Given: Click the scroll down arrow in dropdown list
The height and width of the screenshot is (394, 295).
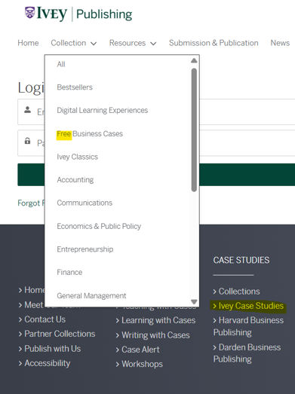Looking at the screenshot, I should [194, 301].
